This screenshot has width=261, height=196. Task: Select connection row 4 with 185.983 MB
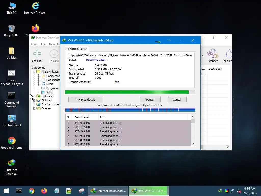(128, 136)
